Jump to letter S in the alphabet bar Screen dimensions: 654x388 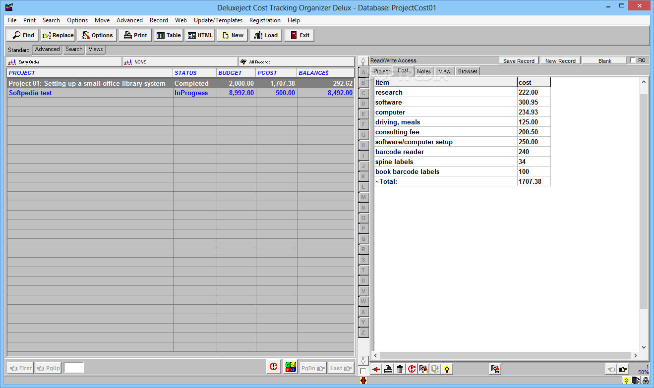tap(363, 260)
